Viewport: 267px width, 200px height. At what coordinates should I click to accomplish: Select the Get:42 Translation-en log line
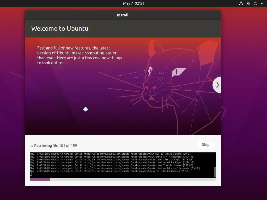click(112, 165)
